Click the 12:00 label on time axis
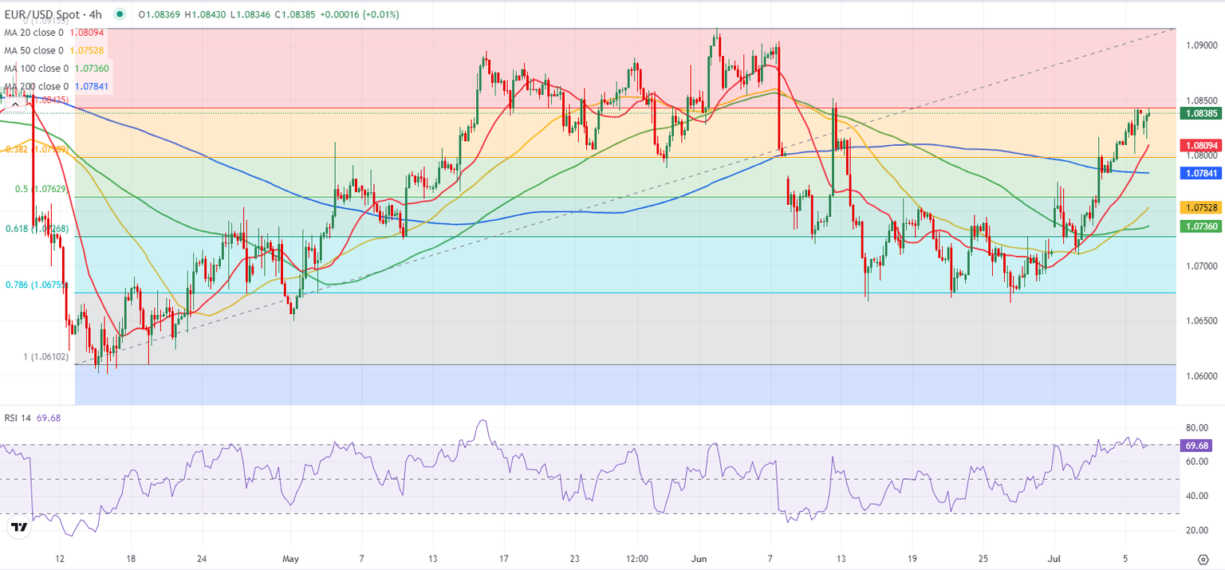 (636, 559)
